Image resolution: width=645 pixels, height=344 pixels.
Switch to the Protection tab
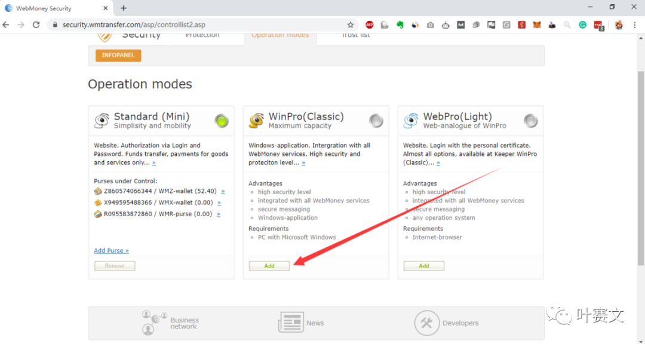pos(202,36)
